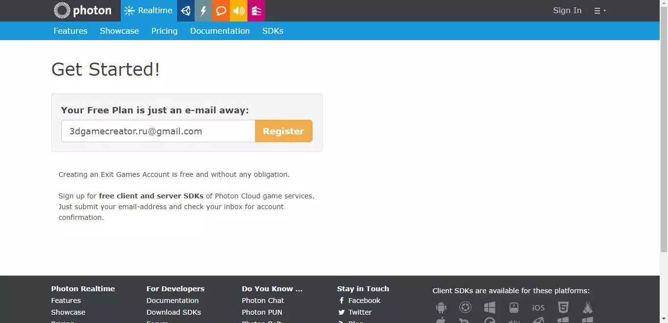This screenshot has width=668, height=323.
Task: Select the HTML5 platform icon
Action: click(x=563, y=307)
